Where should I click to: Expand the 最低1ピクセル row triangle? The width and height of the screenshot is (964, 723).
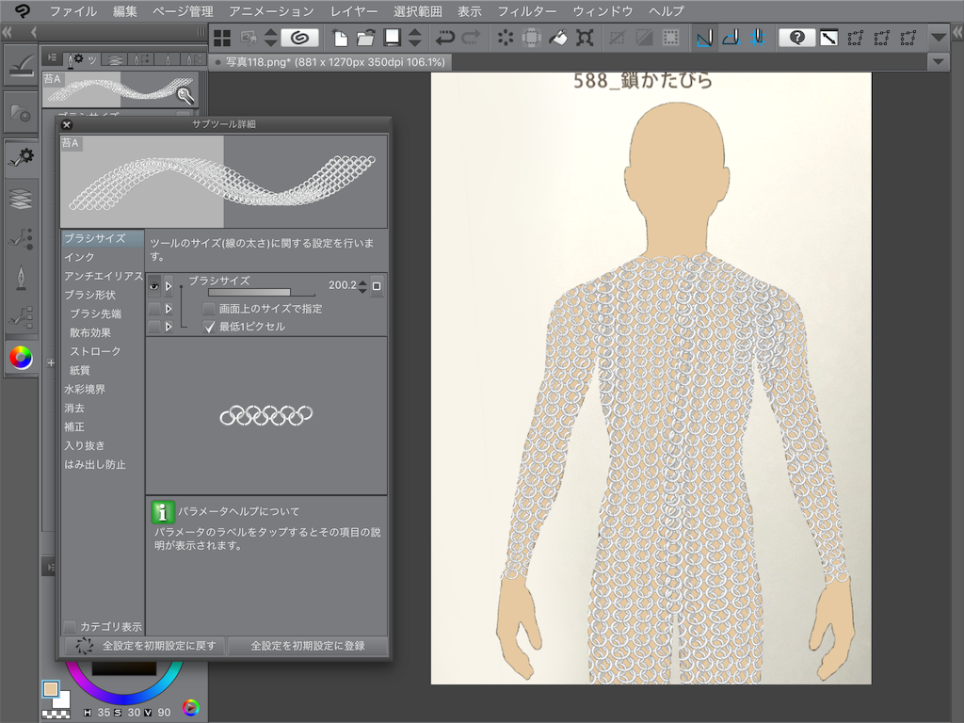(169, 327)
